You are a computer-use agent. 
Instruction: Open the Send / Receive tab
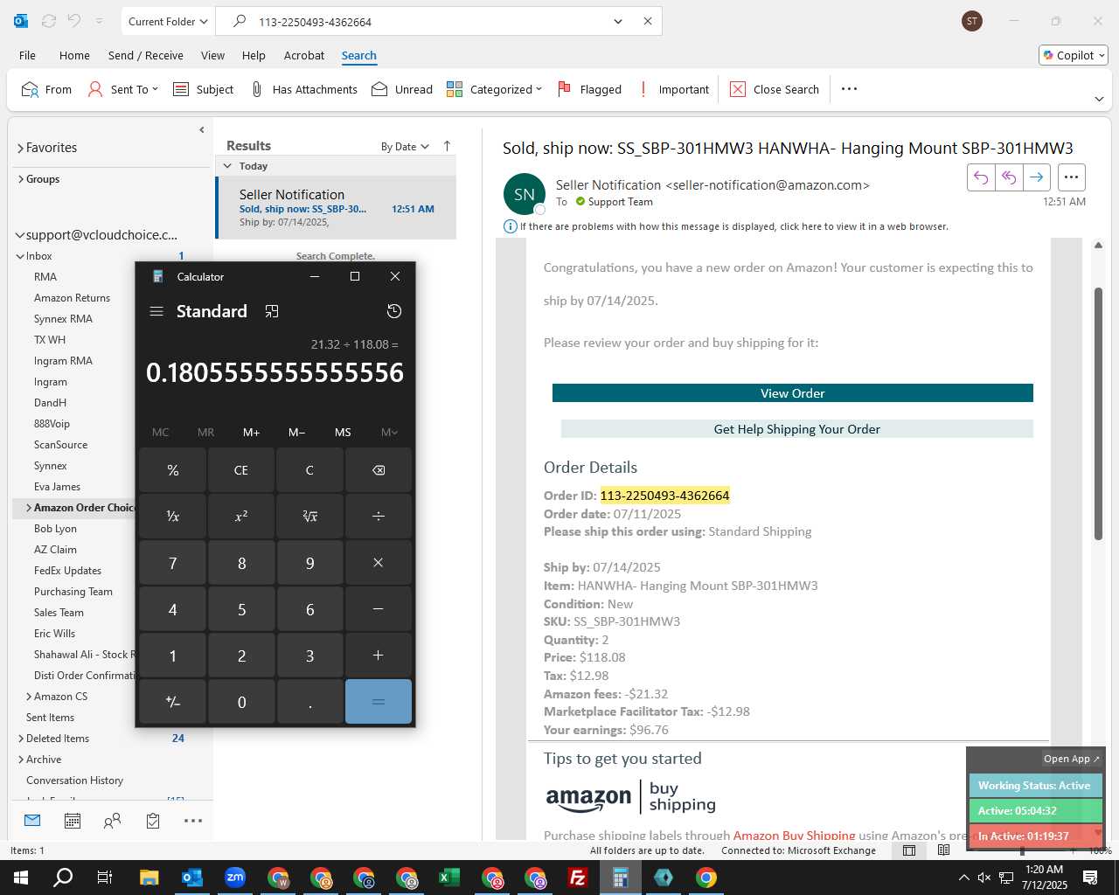pos(146,55)
